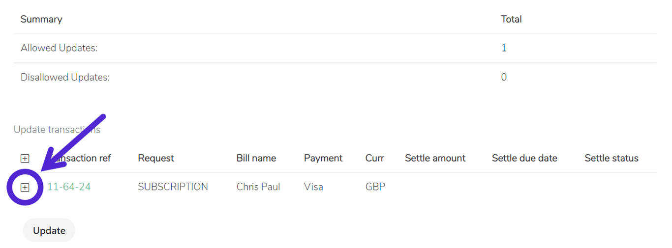Click the Disallowed Updates row label
This screenshot has width=672, height=248.
[x=65, y=77]
